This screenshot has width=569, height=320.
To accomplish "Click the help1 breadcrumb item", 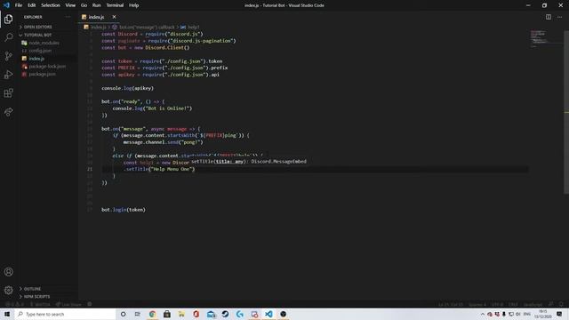I will 194,28.
